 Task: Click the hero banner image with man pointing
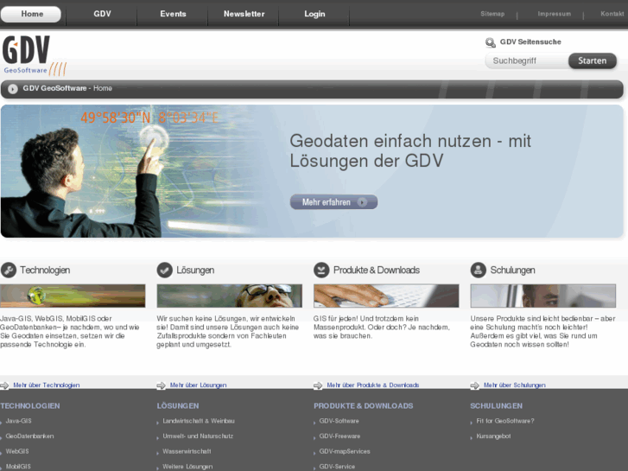pos(312,171)
